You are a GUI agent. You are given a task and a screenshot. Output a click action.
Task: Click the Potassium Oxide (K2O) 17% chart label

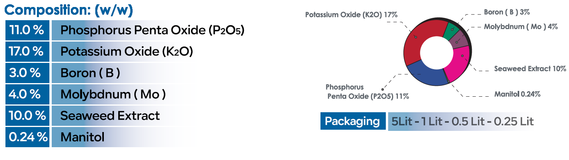[x=351, y=15]
